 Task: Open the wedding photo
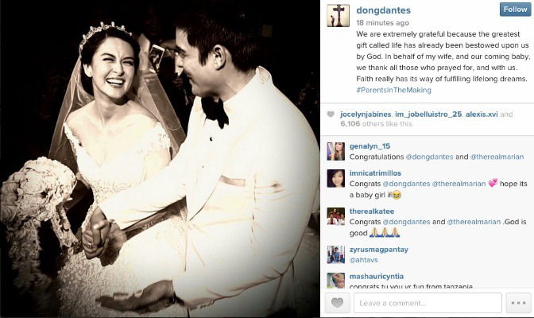[x=160, y=159]
